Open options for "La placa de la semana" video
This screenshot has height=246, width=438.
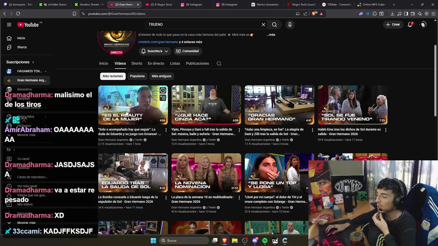click(239, 198)
